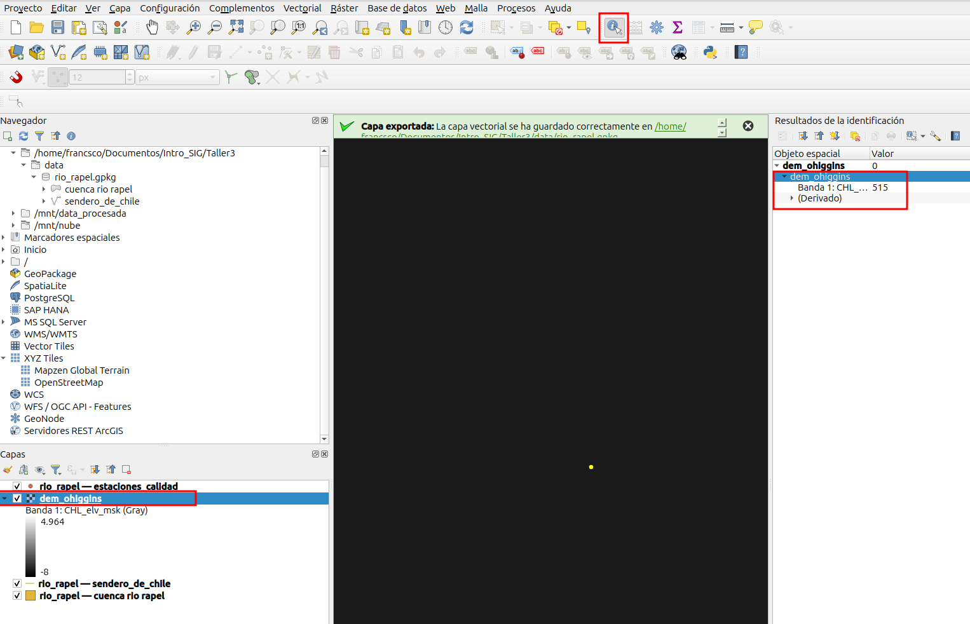Open the Ráster menu

coord(344,8)
